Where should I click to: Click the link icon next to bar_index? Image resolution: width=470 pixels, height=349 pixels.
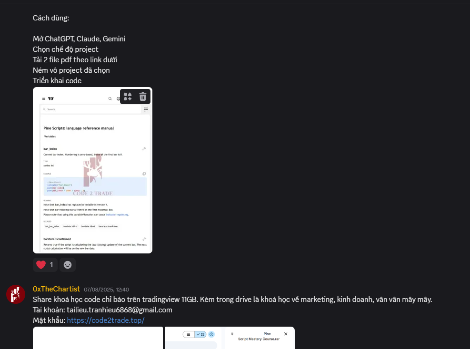pyautogui.click(x=144, y=149)
